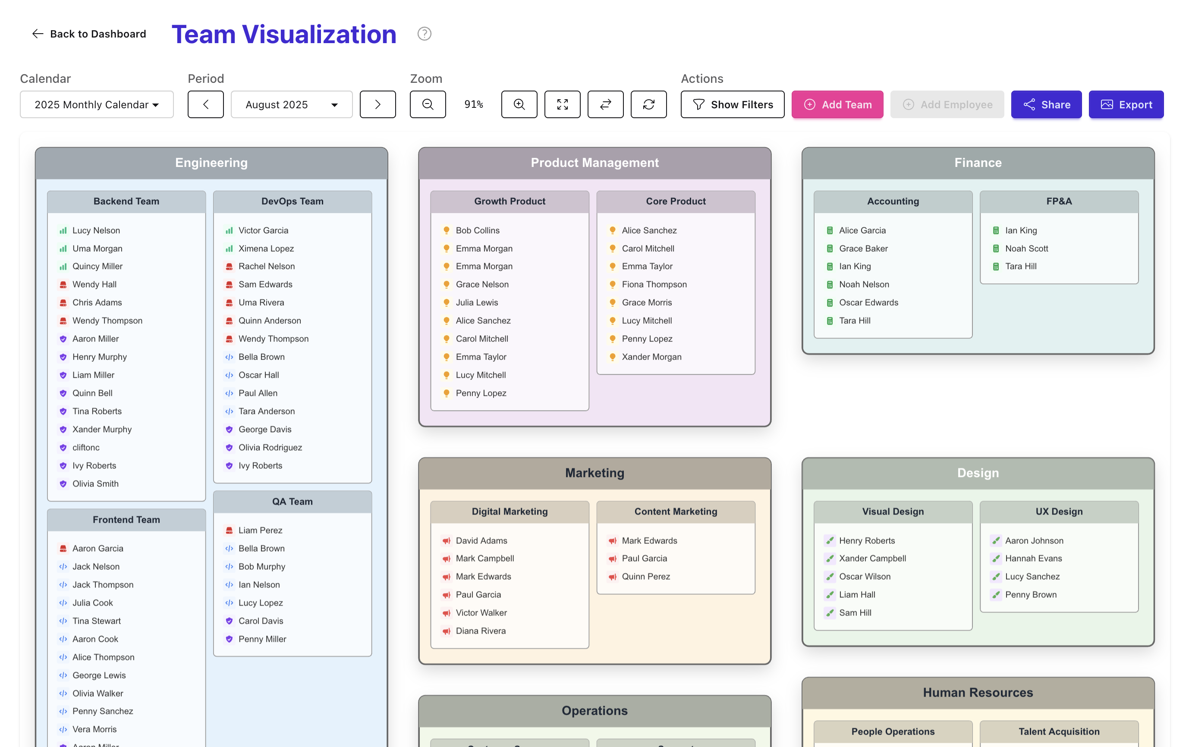
Task: Go back to the previous period
Action: click(205, 104)
